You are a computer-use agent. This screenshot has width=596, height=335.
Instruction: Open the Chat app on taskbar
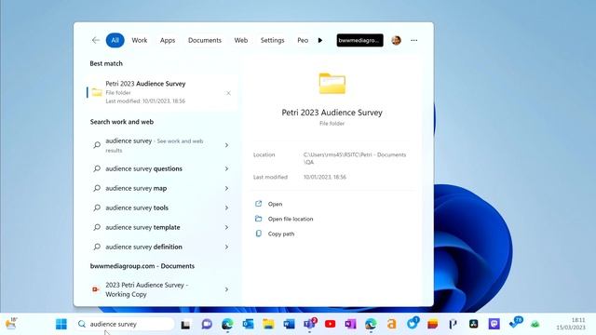coord(207,324)
